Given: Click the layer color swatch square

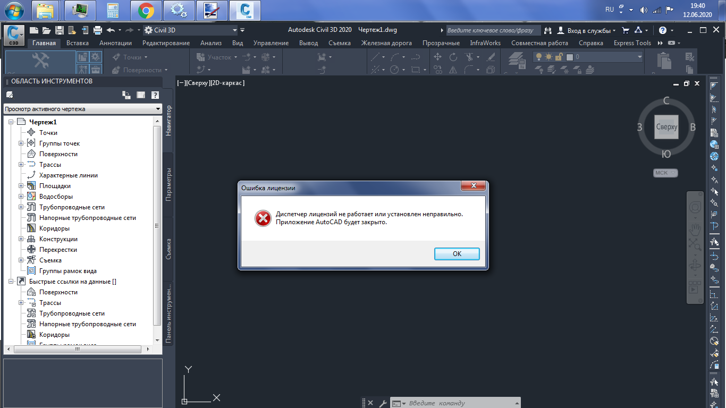Looking at the screenshot, I should click(570, 57).
